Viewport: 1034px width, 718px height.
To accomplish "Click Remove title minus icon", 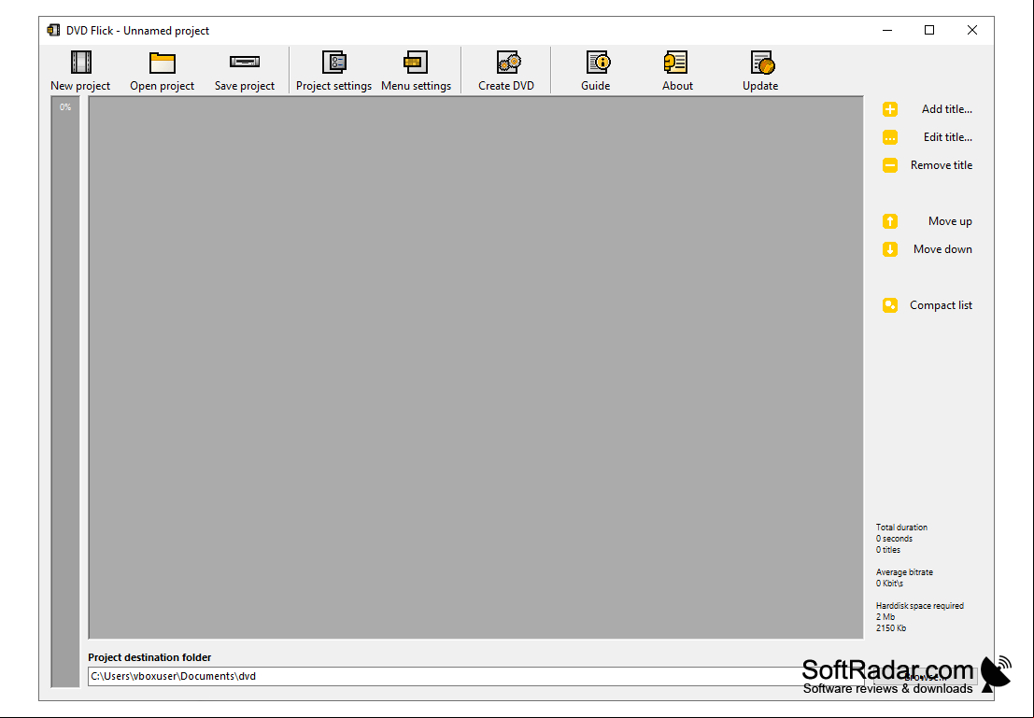I will pos(890,165).
